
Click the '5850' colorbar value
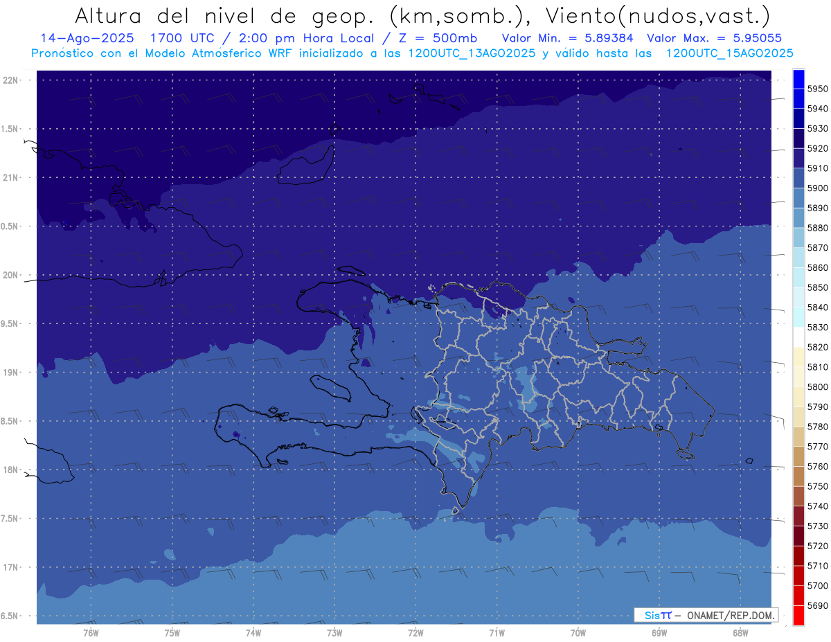click(817, 287)
